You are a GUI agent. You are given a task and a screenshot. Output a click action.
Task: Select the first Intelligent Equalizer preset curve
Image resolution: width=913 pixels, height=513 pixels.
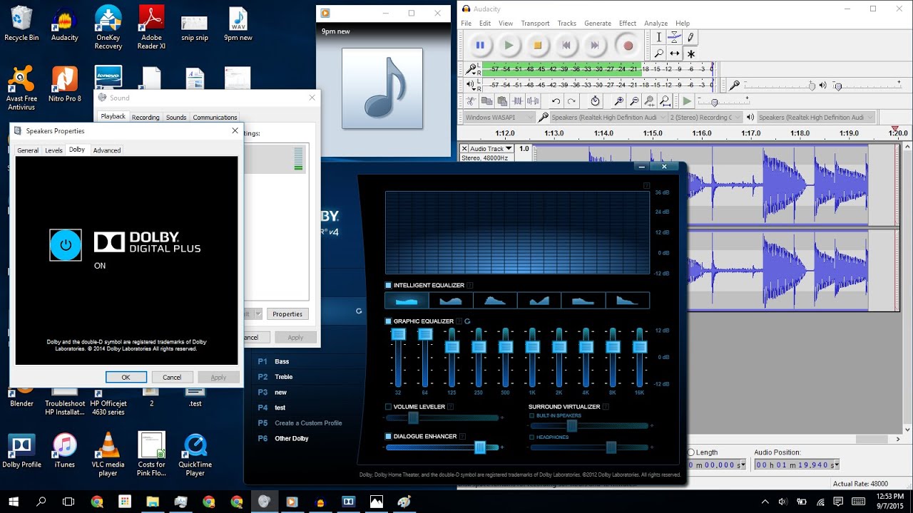click(407, 301)
